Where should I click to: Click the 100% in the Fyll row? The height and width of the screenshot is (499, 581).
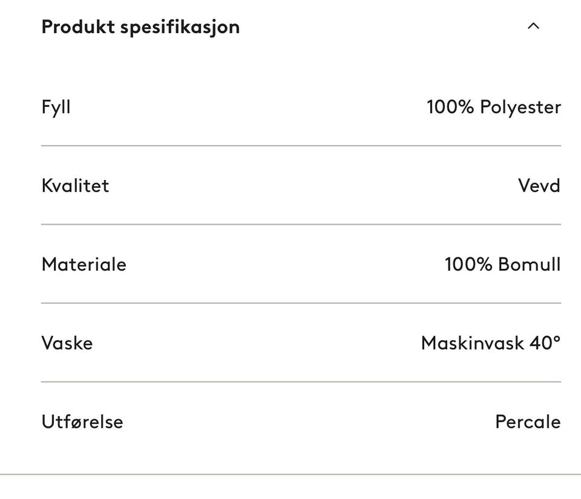(x=450, y=107)
